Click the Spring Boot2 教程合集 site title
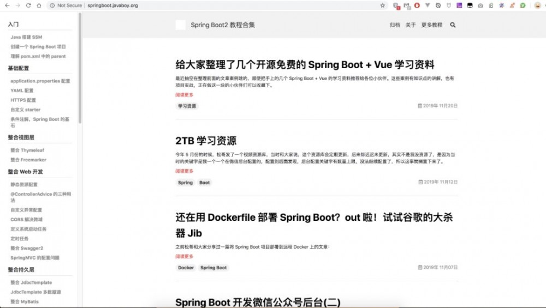 coord(223,25)
